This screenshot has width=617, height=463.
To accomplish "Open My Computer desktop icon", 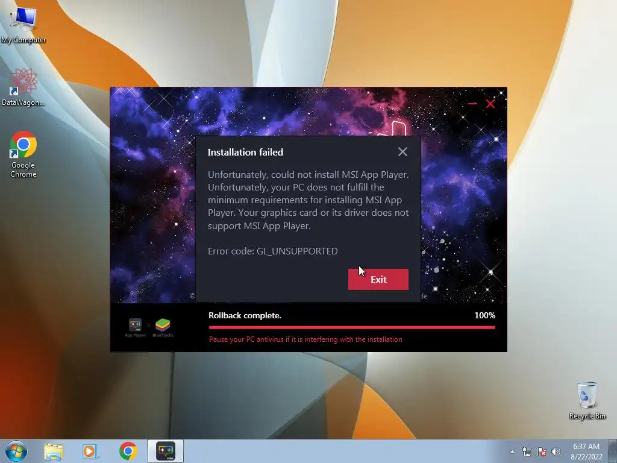I will [23, 25].
